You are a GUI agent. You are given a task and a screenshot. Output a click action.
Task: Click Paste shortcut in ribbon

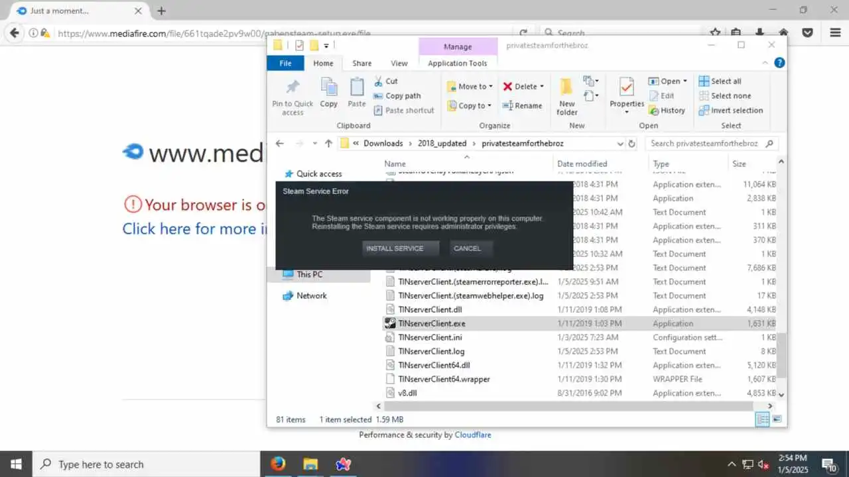403,110
